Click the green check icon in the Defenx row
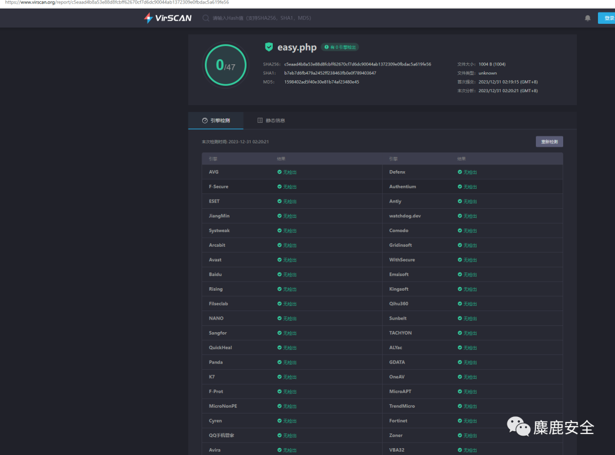The image size is (615, 455). click(460, 172)
